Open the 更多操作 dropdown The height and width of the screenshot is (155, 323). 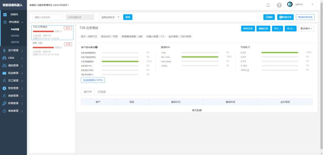pyautogui.click(x=306, y=29)
